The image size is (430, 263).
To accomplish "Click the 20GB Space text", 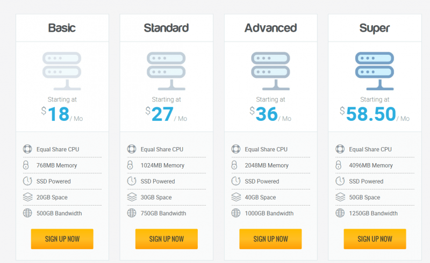I will (x=52, y=198).
